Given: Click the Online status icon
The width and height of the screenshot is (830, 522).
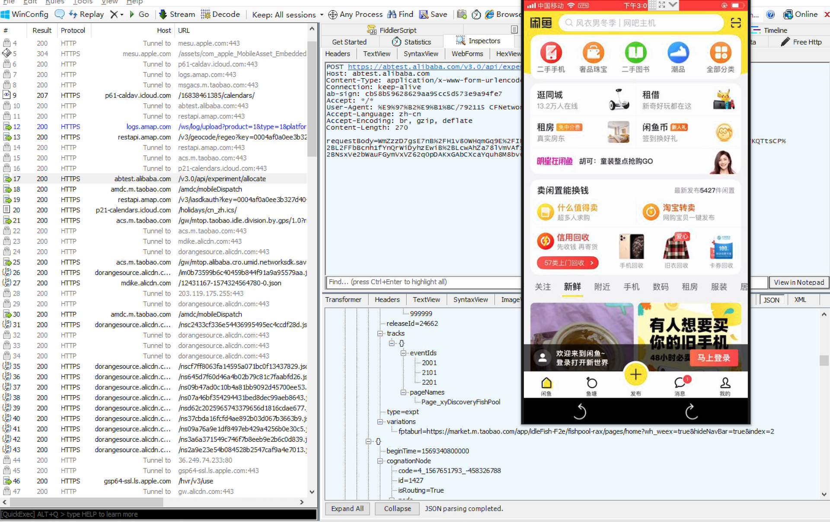Looking at the screenshot, I should [788, 14].
